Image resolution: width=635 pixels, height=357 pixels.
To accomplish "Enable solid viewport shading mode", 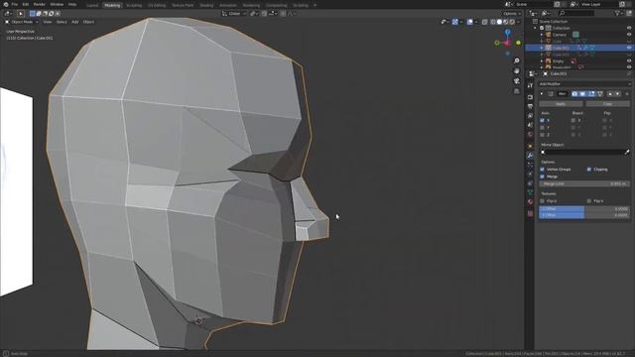I will click(x=499, y=22).
